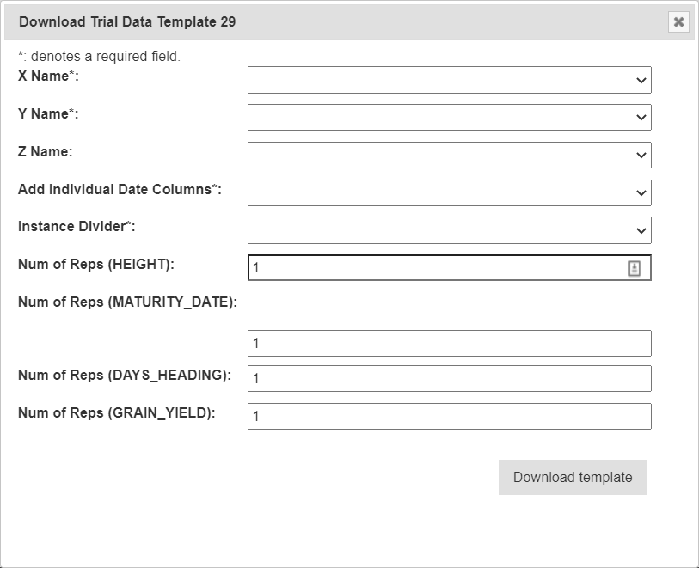Viewport: 699px width, 568px height.
Task: Click the Num of Reps (MATURITY_DATE) label
Action: click(x=127, y=302)
